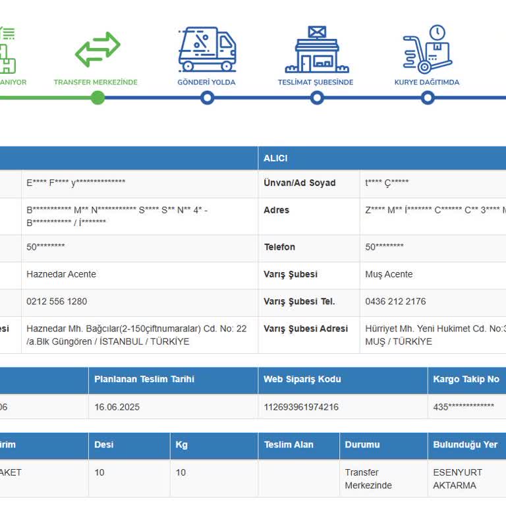Click the TESLİMAT ŞUBESİNDE step label

click(316, 82)
